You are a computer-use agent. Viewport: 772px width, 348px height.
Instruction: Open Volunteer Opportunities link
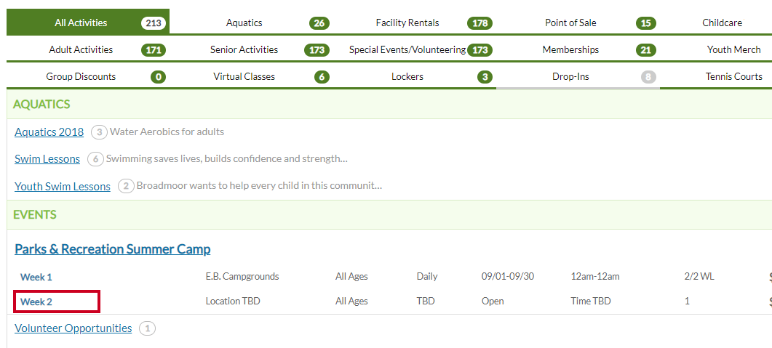click(x=73, y=328)
